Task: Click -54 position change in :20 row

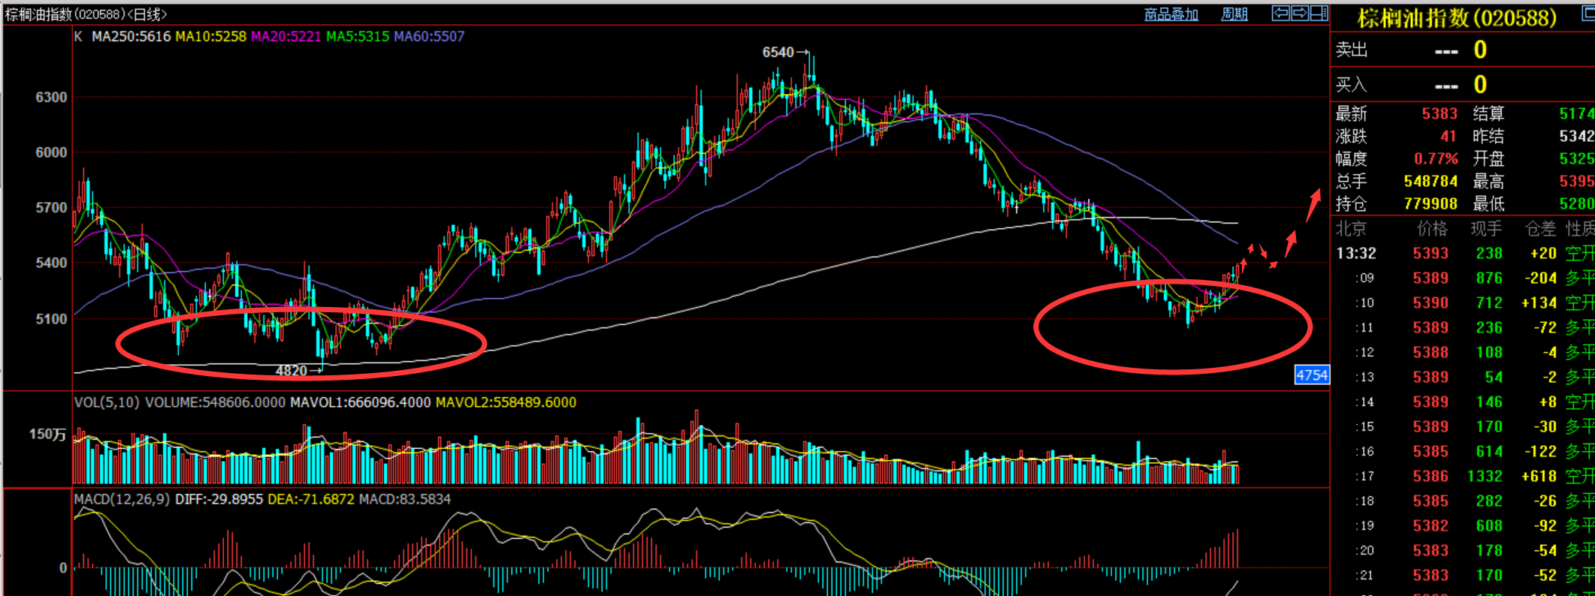Action: tap(1545, 551)
